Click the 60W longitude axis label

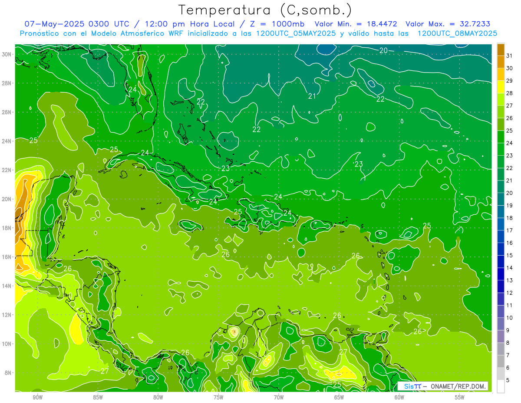(x=399, y=397)
